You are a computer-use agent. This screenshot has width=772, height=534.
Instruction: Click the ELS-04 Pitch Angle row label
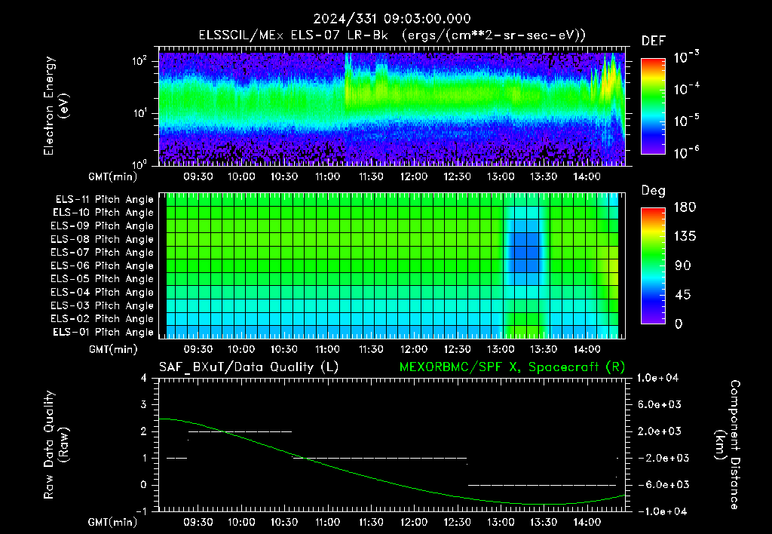102,292
